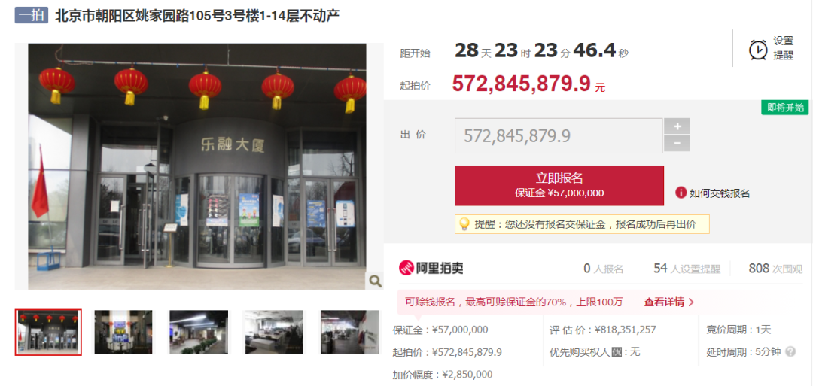This screenshot has height=386, width=813.
Task: Open the magnifier zoom icon on photo
Action: pyautogui.click(x=375, y=281)
